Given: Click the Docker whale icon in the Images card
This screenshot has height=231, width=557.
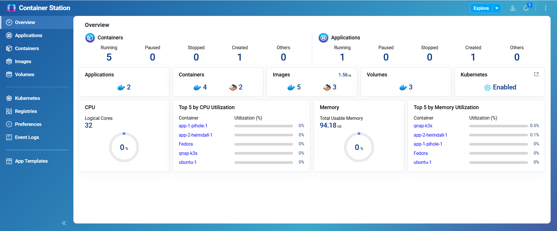Looking at the screenshot, I should (x=291, y=87).
